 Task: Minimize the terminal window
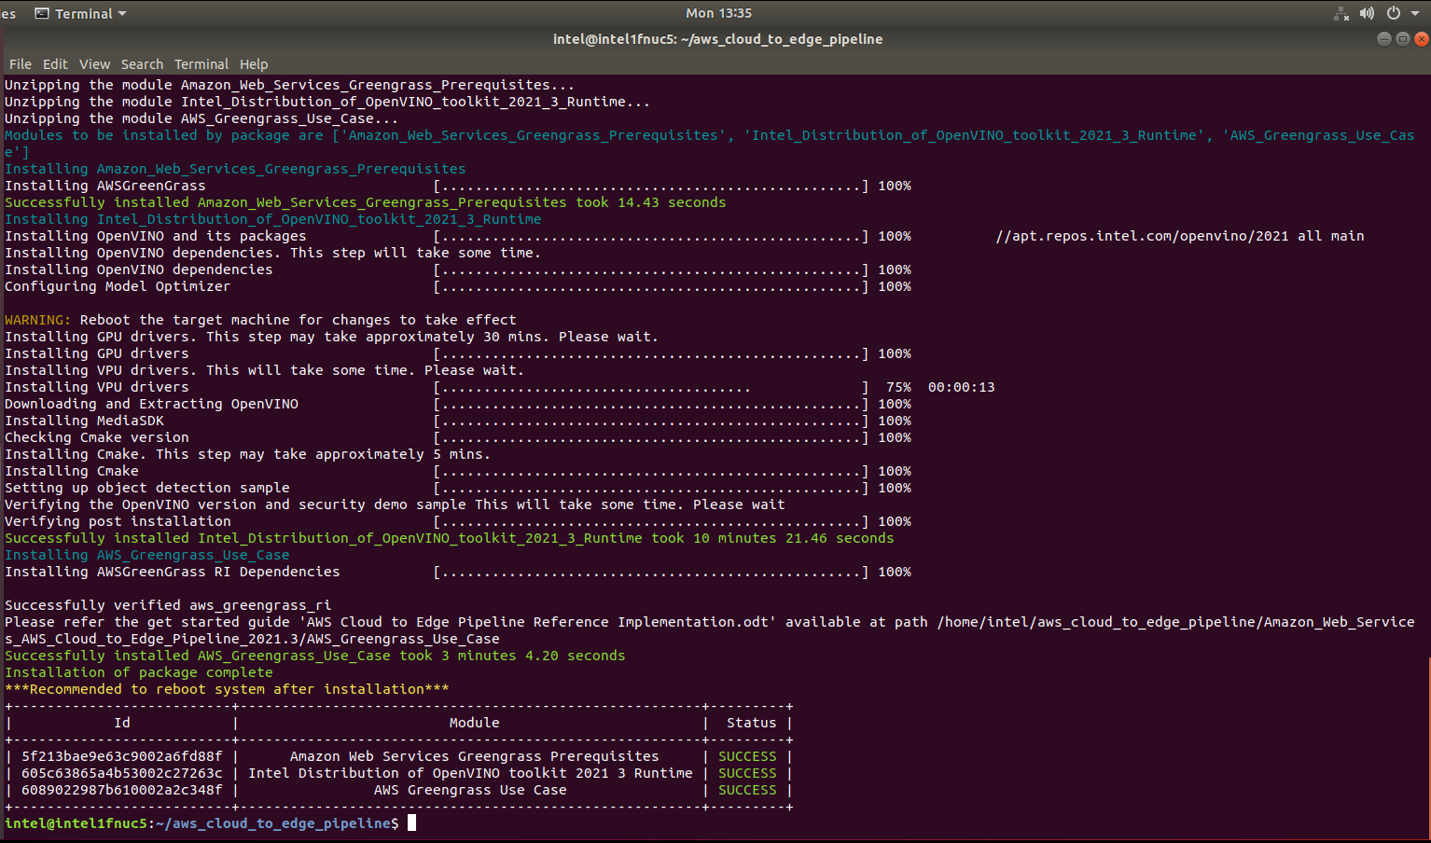pos(1384,39)
